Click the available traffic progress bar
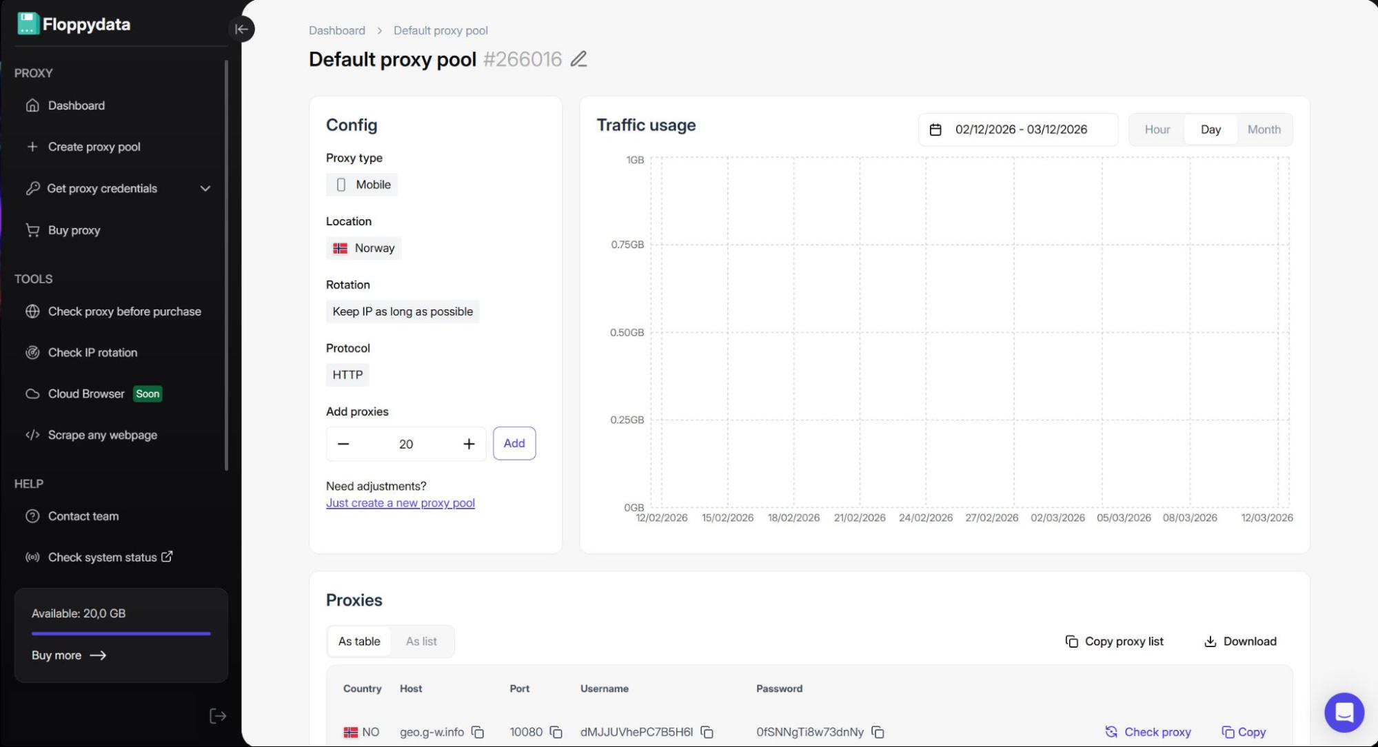This screenshot has height=747, width=1378. [x=121, y=633]
